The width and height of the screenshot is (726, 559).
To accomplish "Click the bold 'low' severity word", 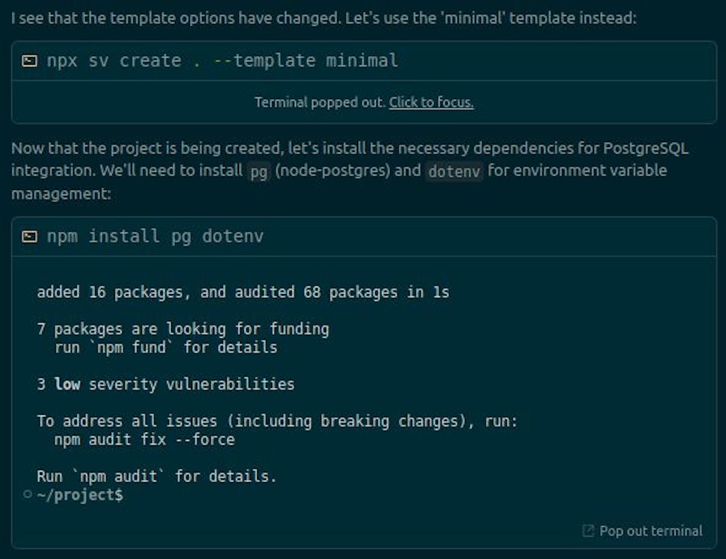I will click(x=67, y=384).
